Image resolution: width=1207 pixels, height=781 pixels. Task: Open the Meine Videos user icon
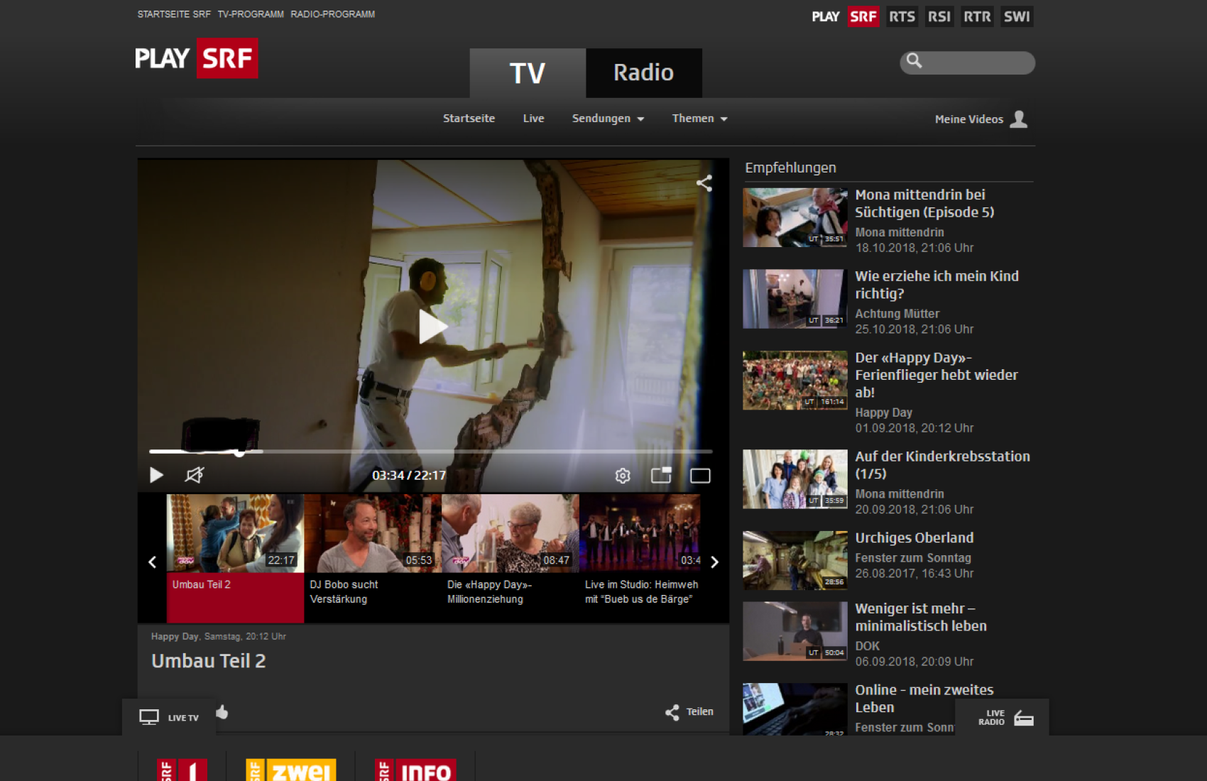1019,119
